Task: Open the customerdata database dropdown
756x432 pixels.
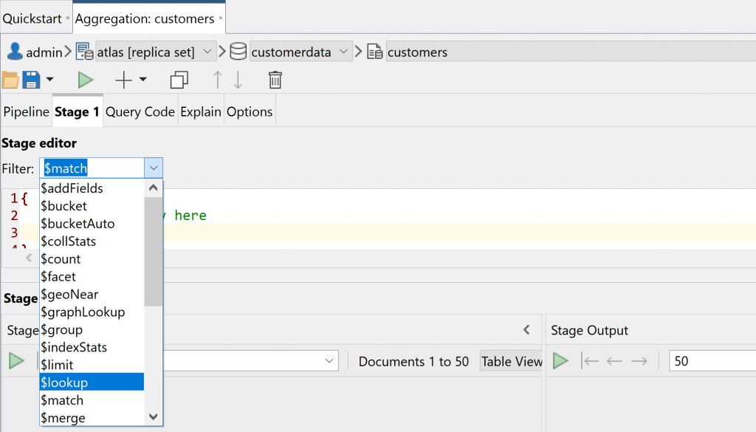Action: pos(344,52)
